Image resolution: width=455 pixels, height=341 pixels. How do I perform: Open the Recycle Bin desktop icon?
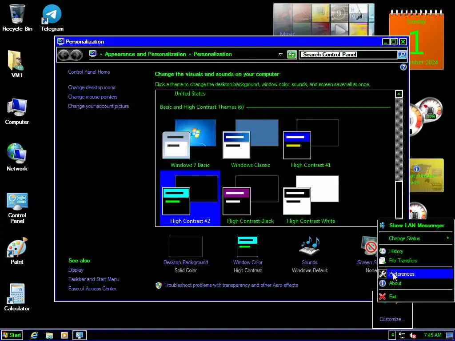[17, 17]
